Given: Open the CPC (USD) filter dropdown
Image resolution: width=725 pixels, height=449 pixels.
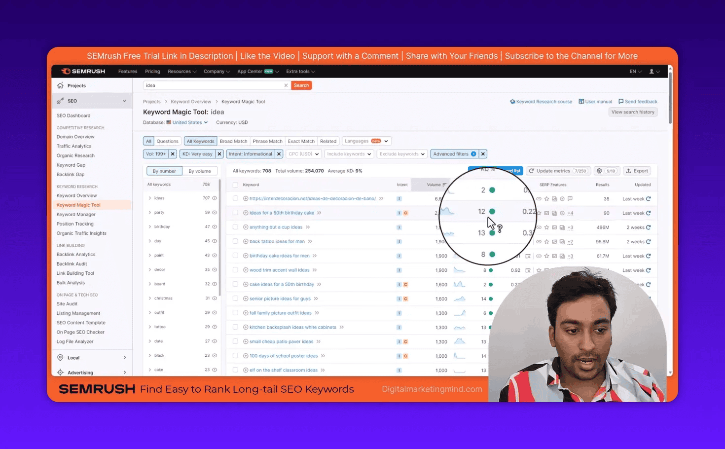Looking at the screenshot, I should coord(303,153).
